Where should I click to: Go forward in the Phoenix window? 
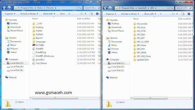point(9,8)
